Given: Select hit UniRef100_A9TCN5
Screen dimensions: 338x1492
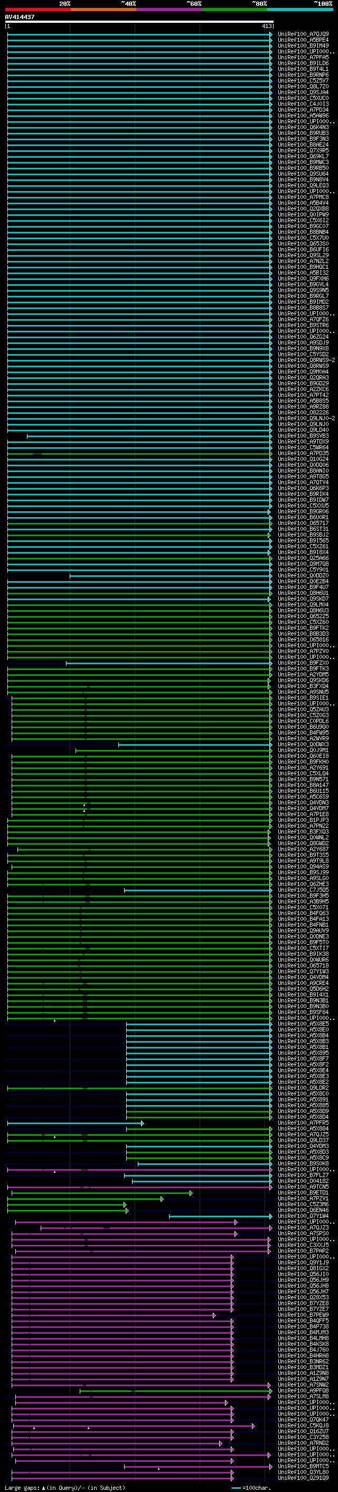Looking at the screenshot, I should (x=303, y=1187).
